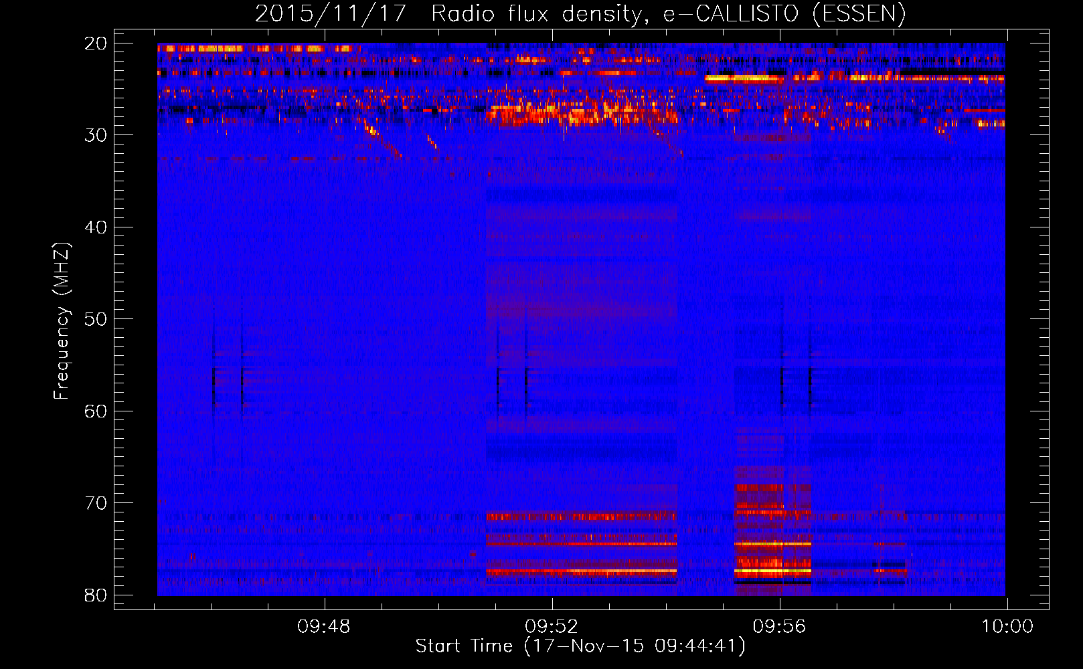This screenshot has height=669, width=1083.
Task: Click the 09:52 time tick label
Action: 552,627
